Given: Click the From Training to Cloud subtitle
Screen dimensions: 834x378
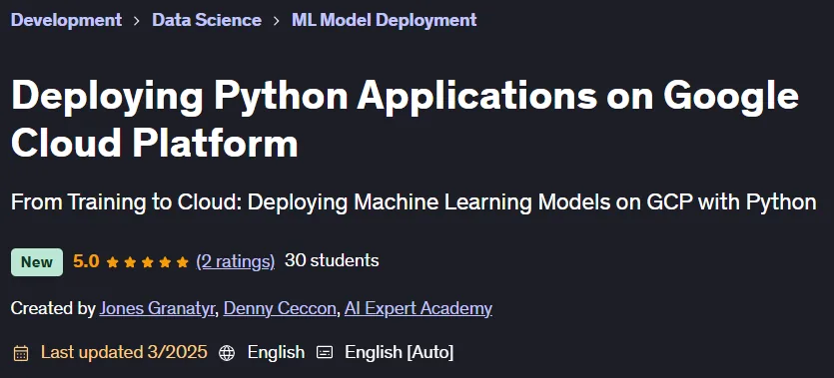Looking at the screenshot, I should (414, 202).
